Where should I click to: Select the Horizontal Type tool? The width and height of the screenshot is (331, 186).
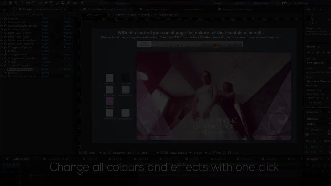pos(51,3)
